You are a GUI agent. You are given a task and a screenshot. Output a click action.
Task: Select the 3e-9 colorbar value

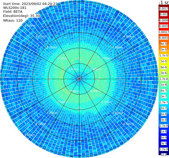coord(164,143)
